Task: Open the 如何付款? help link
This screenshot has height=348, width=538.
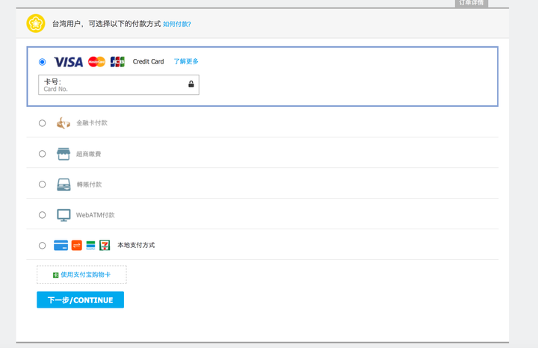Action: 176,24
